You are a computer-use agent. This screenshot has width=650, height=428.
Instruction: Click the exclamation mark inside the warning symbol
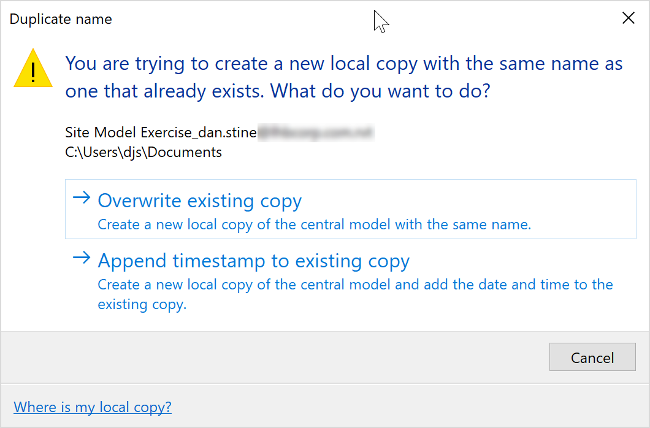point(32,72)
